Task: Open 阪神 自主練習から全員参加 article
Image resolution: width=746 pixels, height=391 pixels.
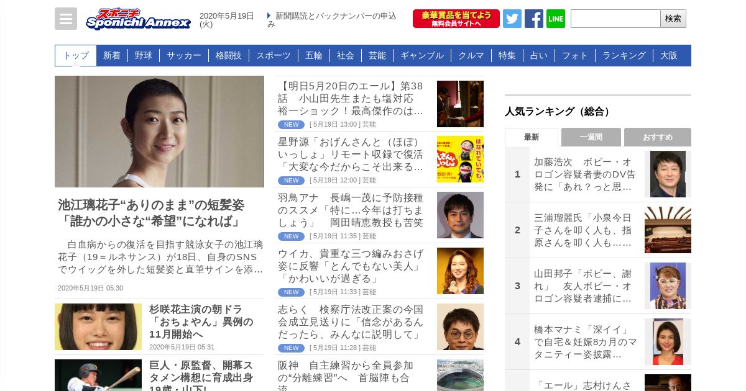Action: 346,375
